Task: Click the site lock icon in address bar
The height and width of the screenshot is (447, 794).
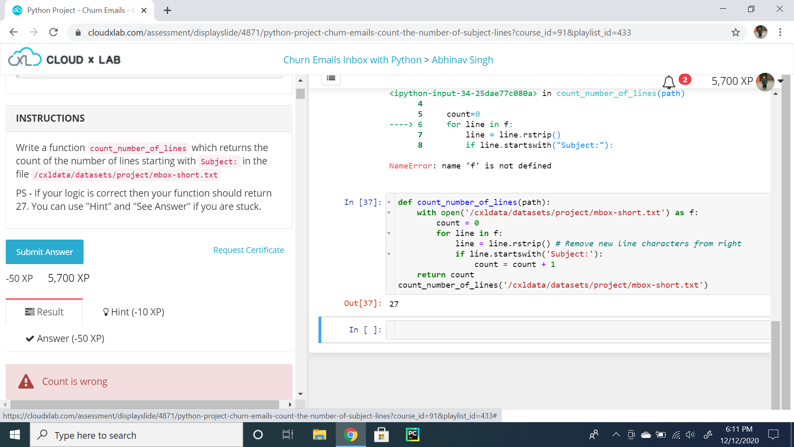Action: [78, 32]
